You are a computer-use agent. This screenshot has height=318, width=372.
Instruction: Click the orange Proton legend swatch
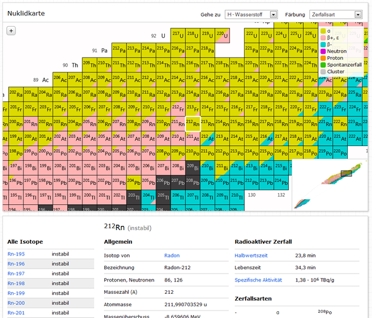pos(323,58)
